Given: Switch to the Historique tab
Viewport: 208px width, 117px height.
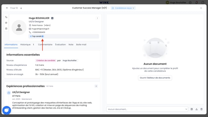Looking at the screenshot, I should pyautogui.click(x=25, y=45).
